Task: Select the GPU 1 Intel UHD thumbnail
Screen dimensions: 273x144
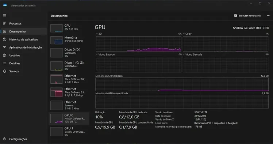Action: [x=57, y=132]
